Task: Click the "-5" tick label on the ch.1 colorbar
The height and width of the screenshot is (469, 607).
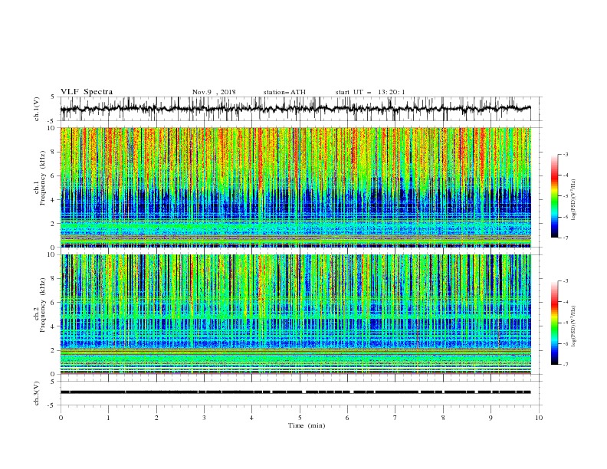Action: point(566,196)
